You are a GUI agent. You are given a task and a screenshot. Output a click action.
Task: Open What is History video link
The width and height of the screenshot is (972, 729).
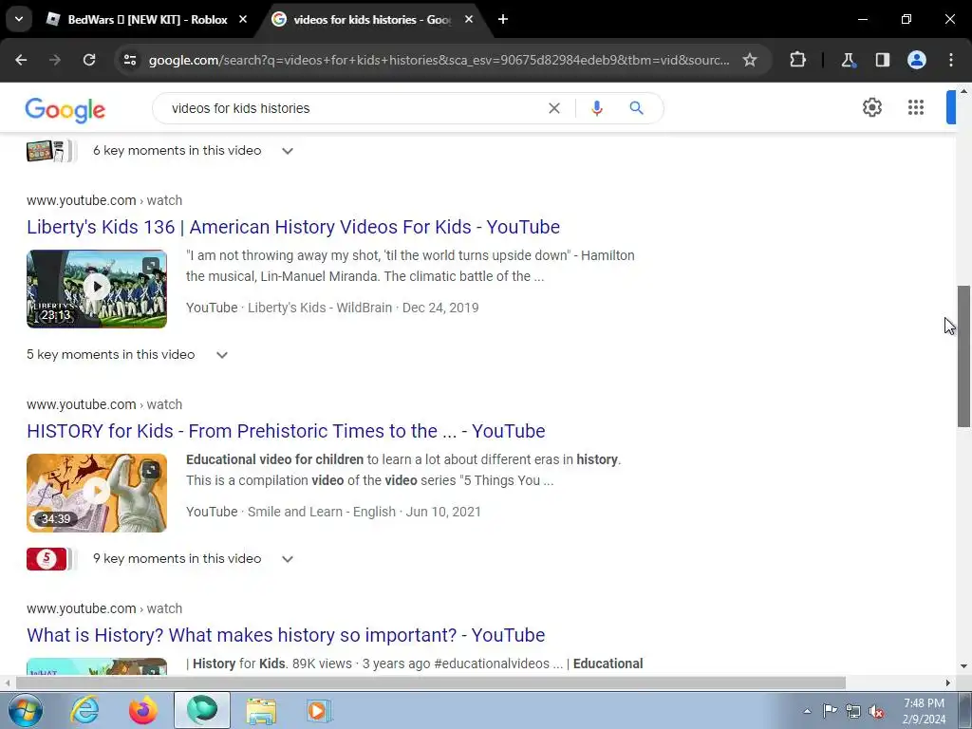click(x=286, y=635)
